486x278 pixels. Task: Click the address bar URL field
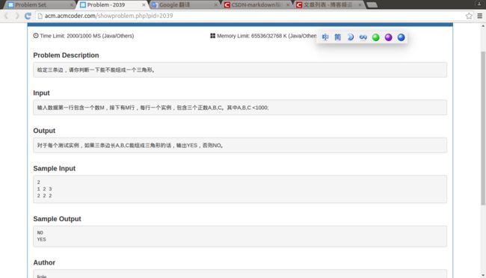[254, 16]
